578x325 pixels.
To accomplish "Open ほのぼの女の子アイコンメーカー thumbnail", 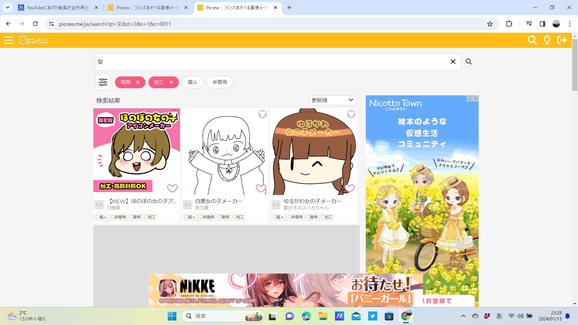I will [x=137, y=151].
